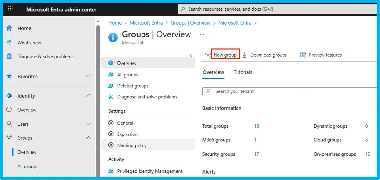Click the Groups | Overview breadcrumb link
Image resolution: width=380 pixels, height=180 pixels.
pyautogui.click(x=190, y=23)
